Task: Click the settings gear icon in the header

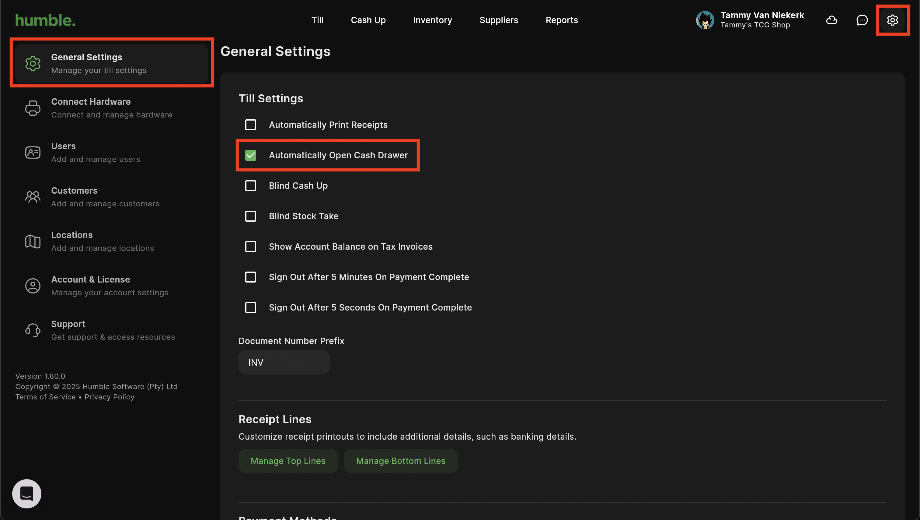Action: (x=892, y=20)
